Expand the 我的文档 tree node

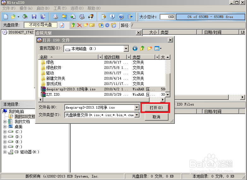[5, 122]
